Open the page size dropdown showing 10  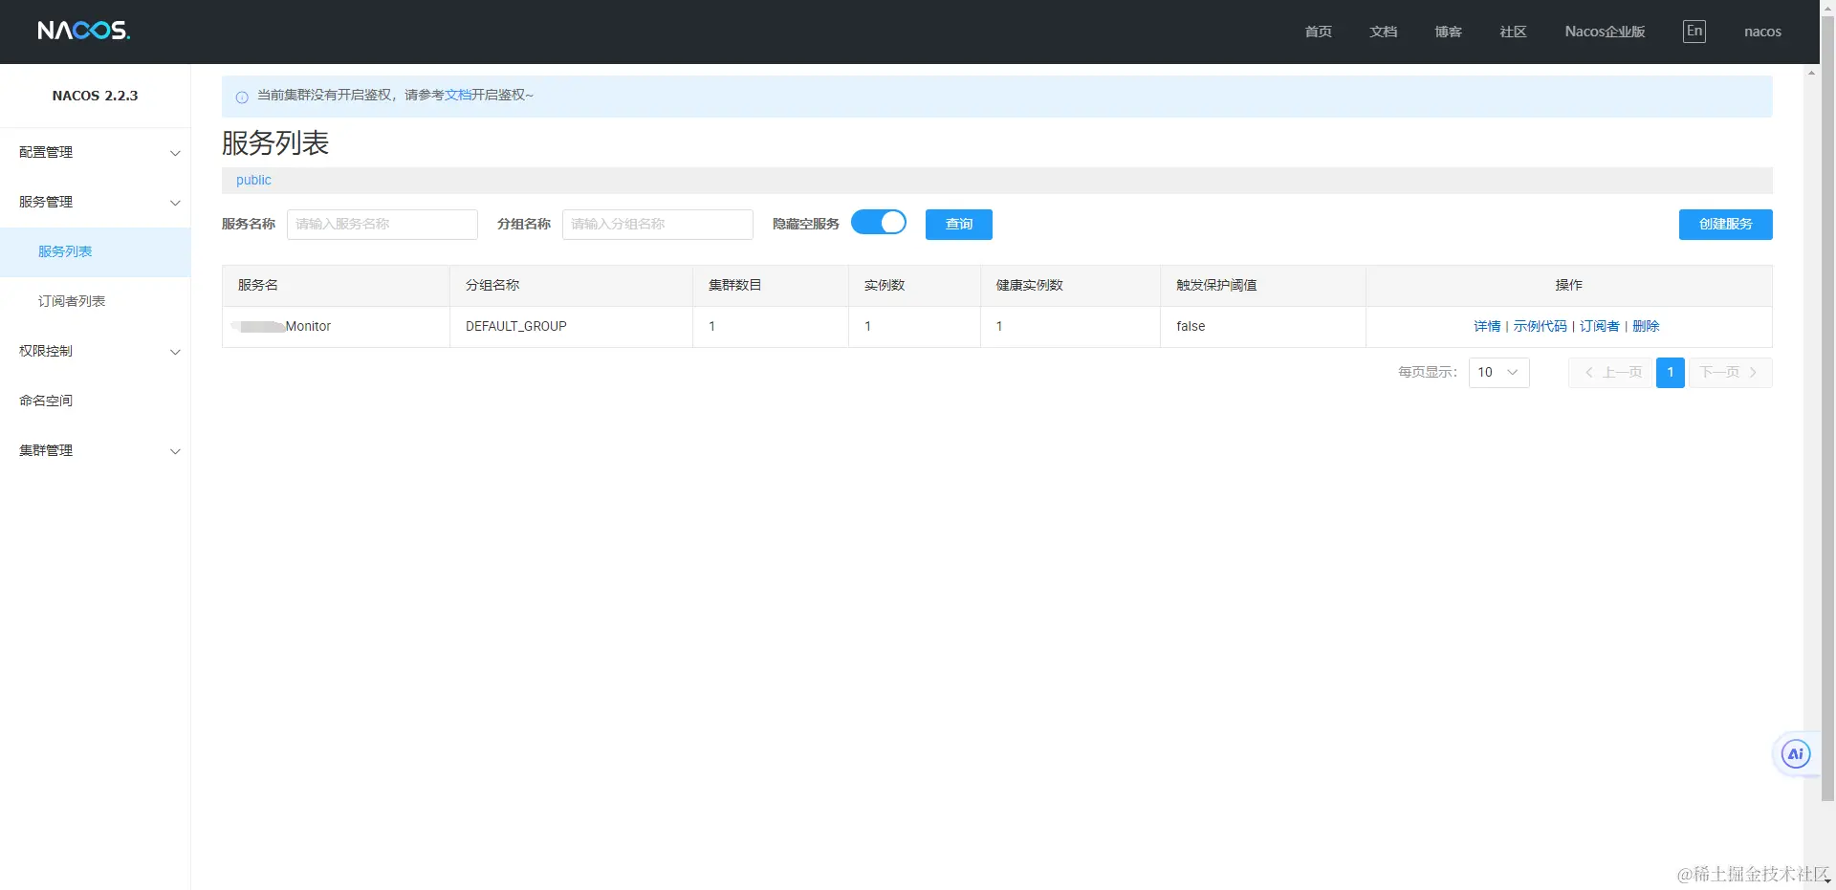tap(1498, 372)
